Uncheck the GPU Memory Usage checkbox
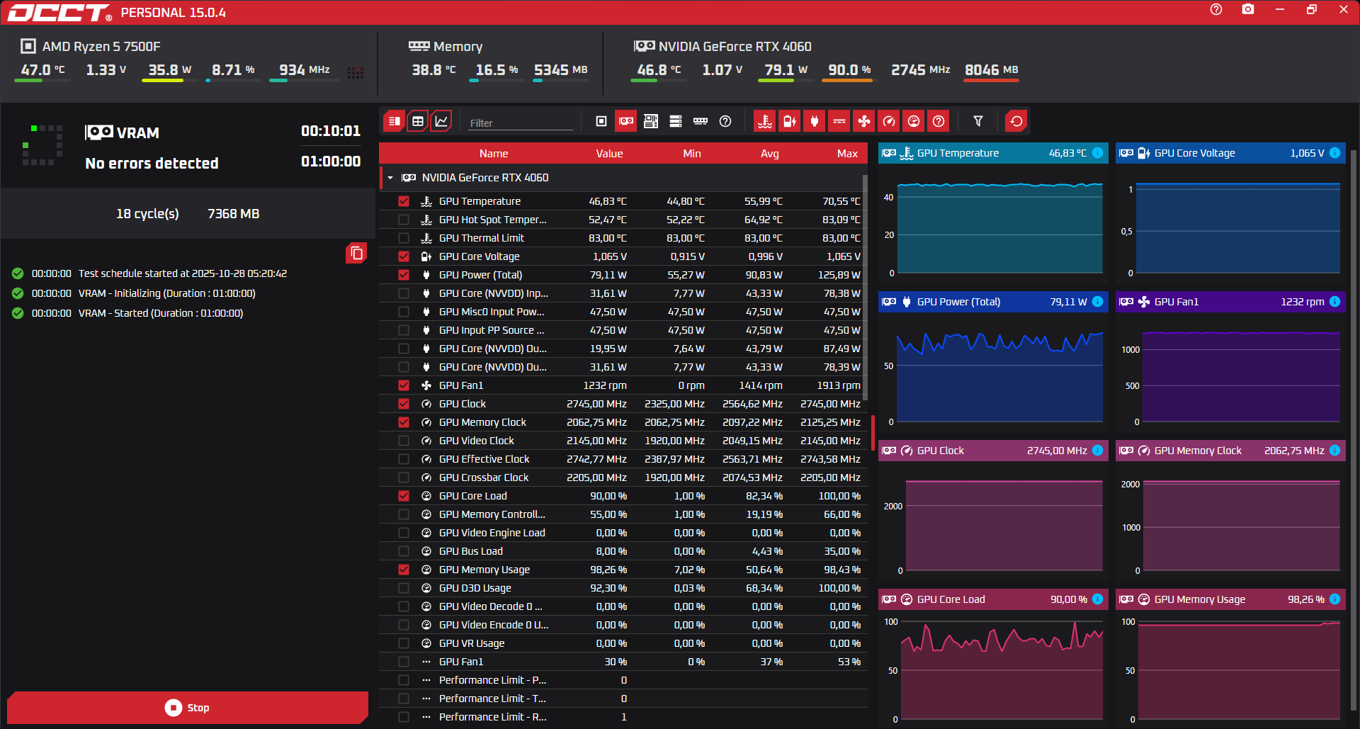The image size is (1360, 729). (x=404, y=570)
